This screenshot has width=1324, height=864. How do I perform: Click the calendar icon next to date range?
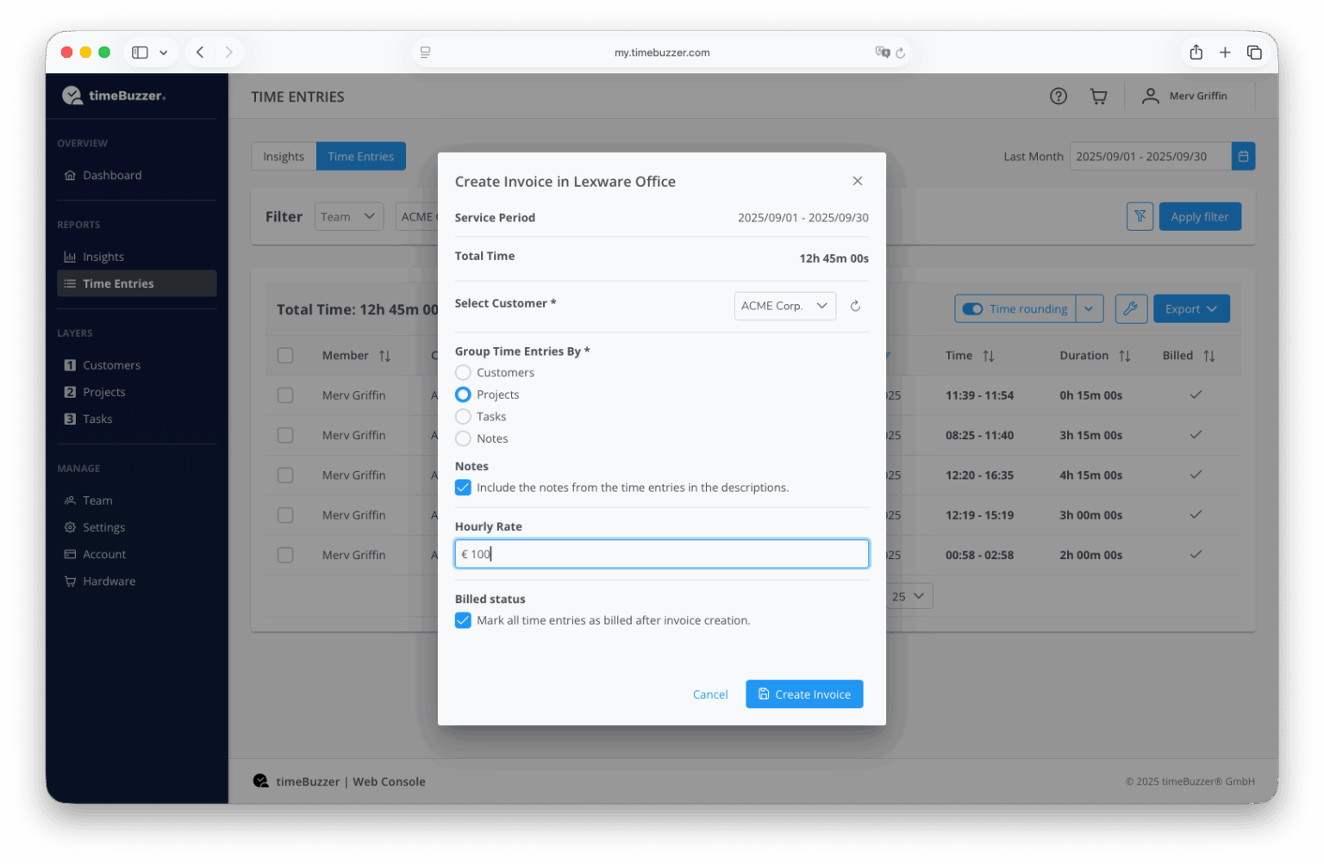pyautogui.click(x=1243, y=157)
